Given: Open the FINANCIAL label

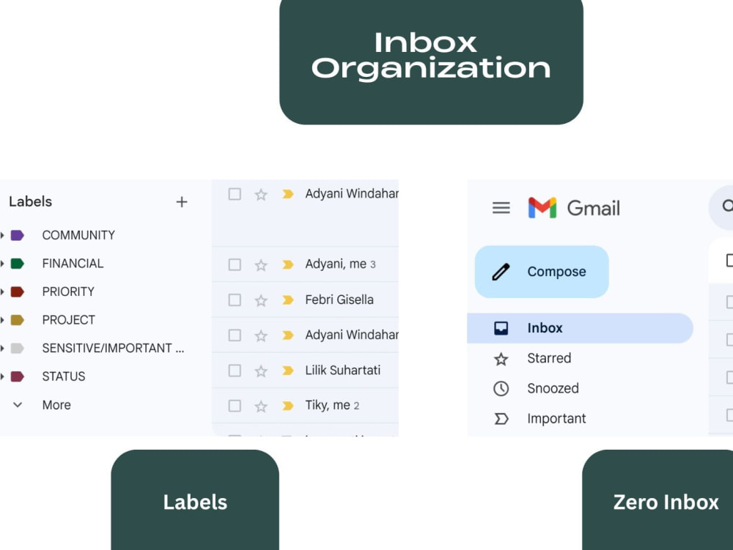Looking at the screenshot, I should click(x=73, y=264).
